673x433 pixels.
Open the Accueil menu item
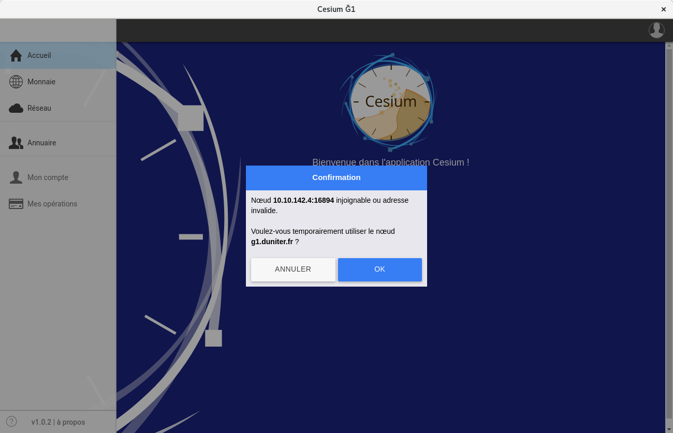58,55
